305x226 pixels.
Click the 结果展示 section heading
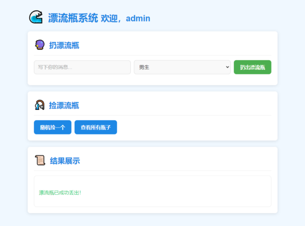pyautogui.click(x=65, y=161)
